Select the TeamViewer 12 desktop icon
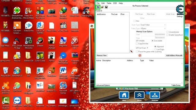The height and width of the screenshot is (110, 196). (x=17, y=103)
